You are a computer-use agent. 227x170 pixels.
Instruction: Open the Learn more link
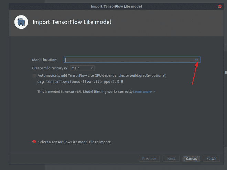pyautogui.click(x=142, y=92)
